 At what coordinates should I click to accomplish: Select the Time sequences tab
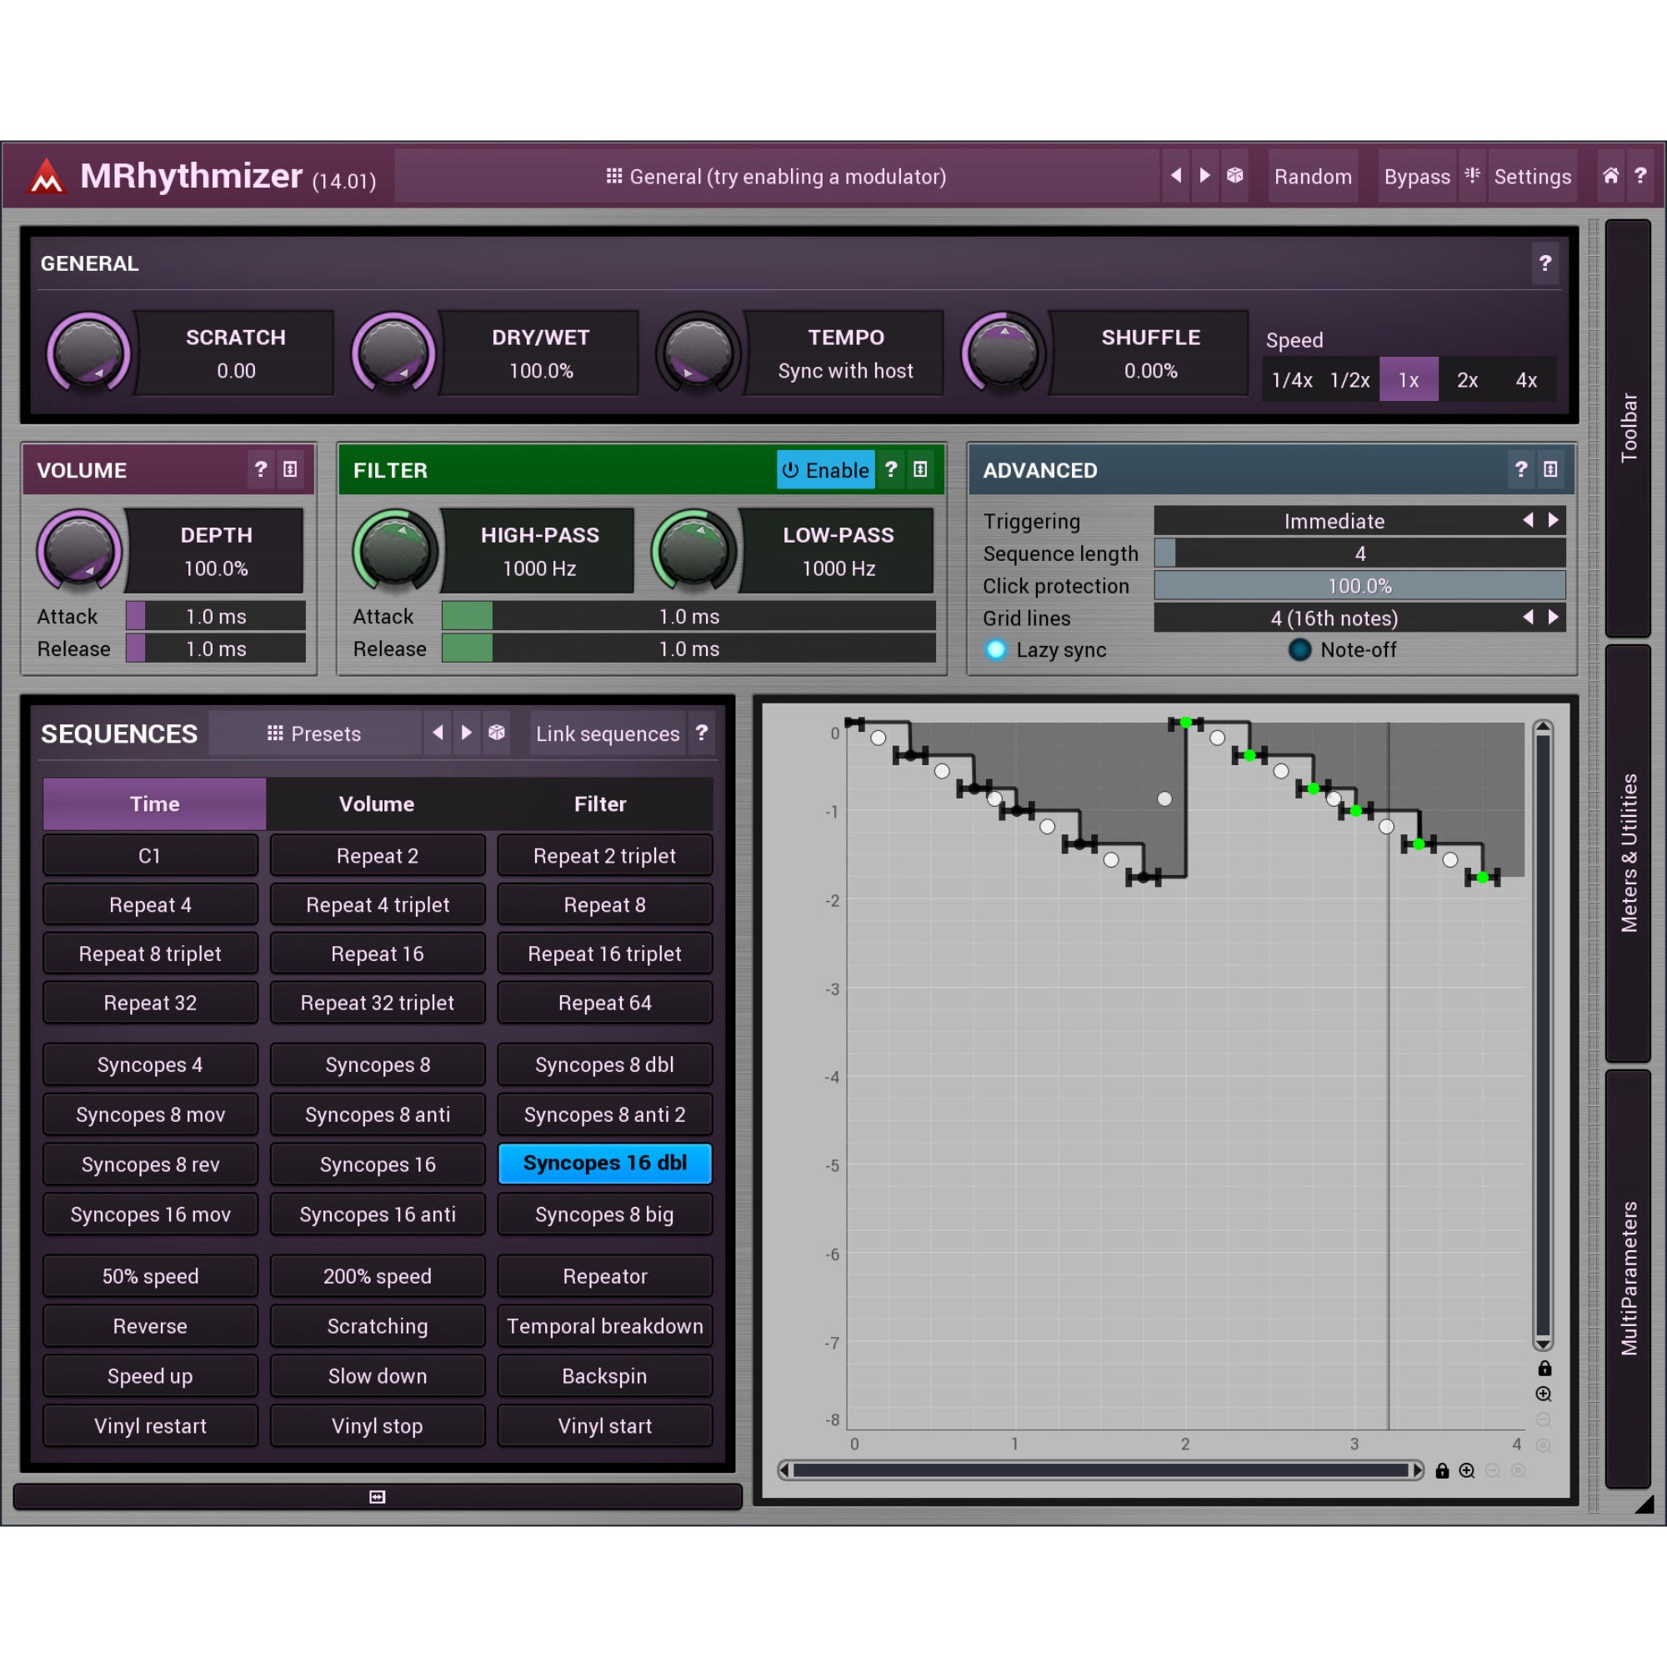tap(154, 803)
